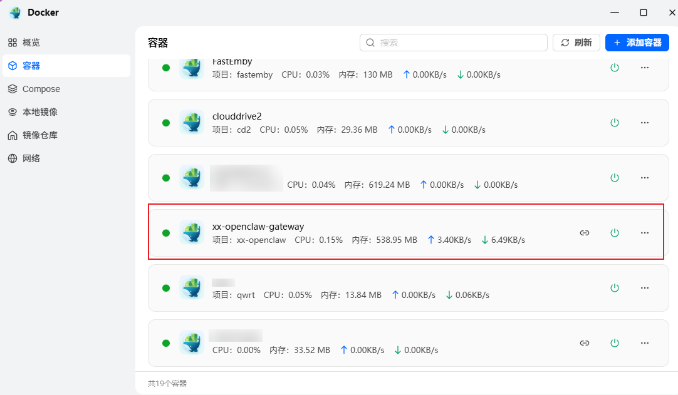Click the 项目: fastemby label
The height and width of the screenshot is (395, 678).
point(243,74)
